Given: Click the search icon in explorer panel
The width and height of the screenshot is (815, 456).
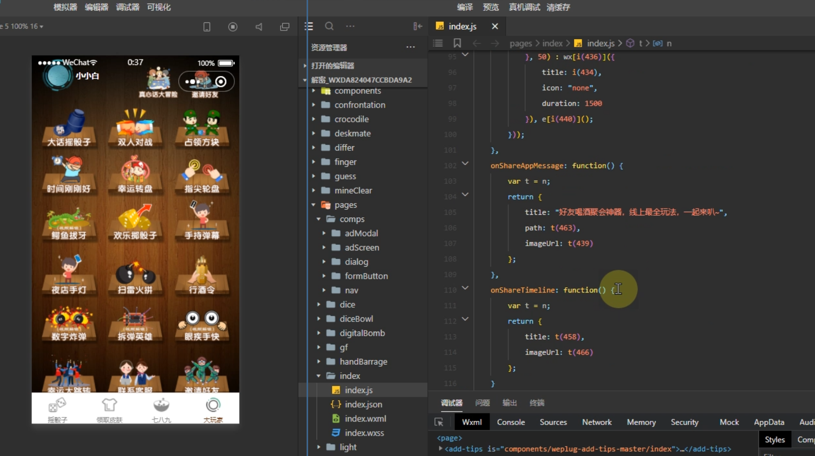Looking at the screenshot, I should pyautogui.click(x=329, y=26).
